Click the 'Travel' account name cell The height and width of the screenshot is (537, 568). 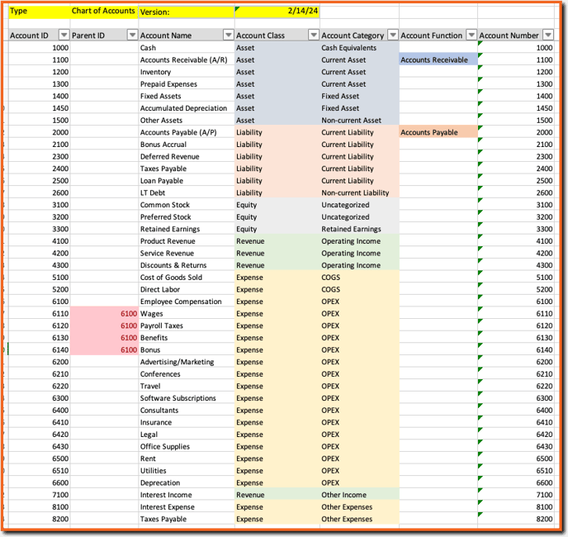187,386
